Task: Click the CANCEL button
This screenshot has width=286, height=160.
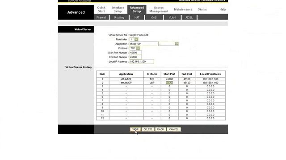Action: pyautogui.click(x=174, y=129)
